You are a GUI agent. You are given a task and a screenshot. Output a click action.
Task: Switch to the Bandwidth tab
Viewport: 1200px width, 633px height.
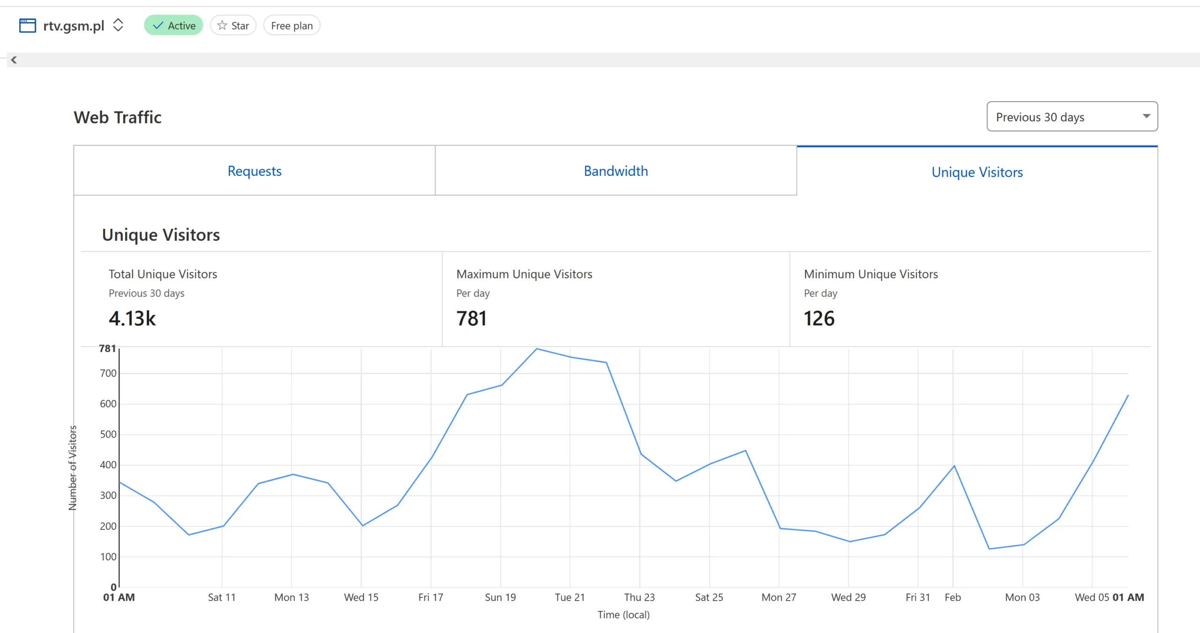615,171
